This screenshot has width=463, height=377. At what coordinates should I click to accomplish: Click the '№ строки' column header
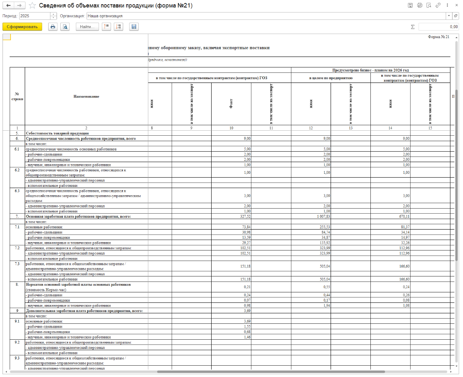[17, 96]
